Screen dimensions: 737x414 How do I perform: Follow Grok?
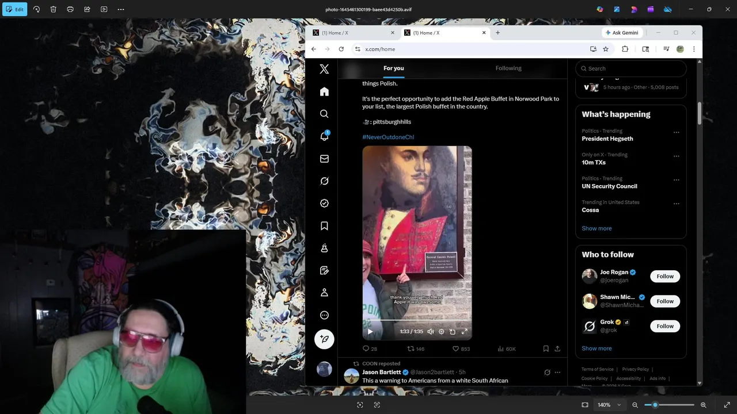pyautogui.click(x=665, y=326)
